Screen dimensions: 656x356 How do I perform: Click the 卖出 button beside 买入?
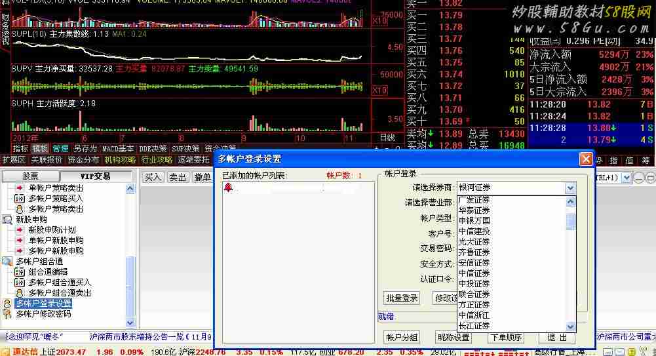point(178,178)
